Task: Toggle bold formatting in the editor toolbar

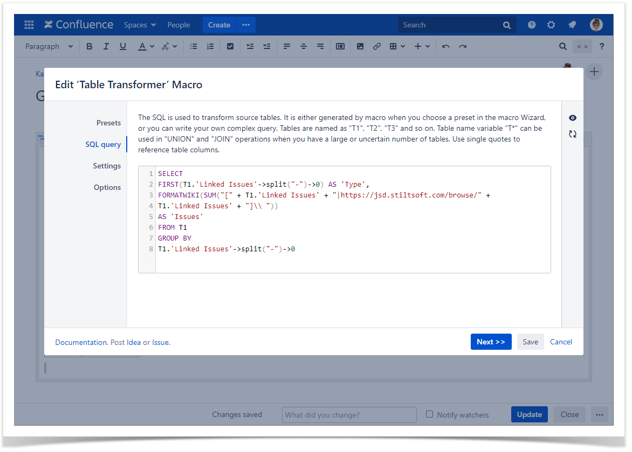Action: [x=90, y=47]
